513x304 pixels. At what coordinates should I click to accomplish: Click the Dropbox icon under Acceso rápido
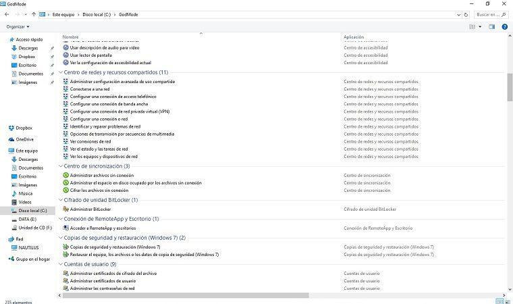coord(14,57)
